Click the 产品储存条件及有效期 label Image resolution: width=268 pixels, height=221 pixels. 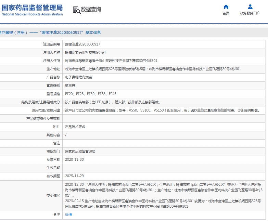[43, 118]
